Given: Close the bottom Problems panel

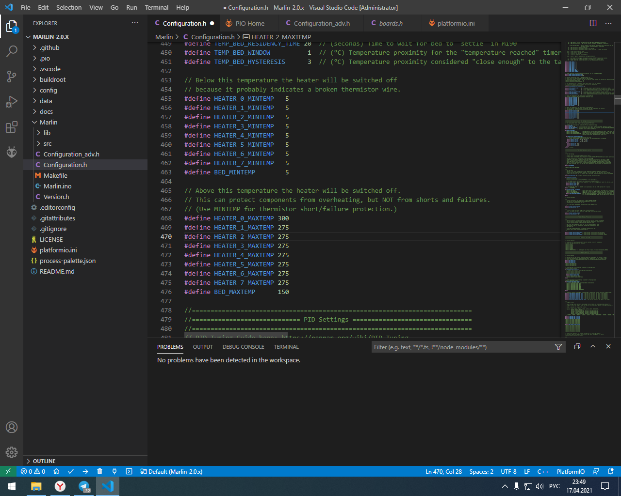Looking at the screenshot, I should point(608,347).
